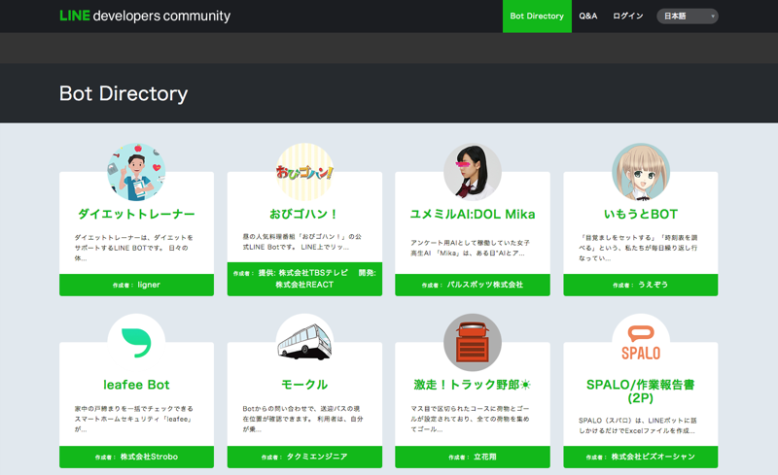
Task: Click the いもうとBOT description text
Action: tap(639, 248)
